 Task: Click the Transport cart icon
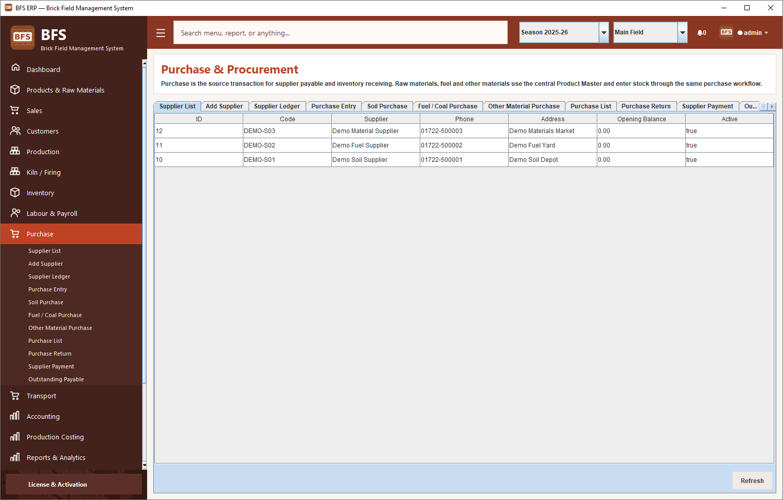click(15, 396)
